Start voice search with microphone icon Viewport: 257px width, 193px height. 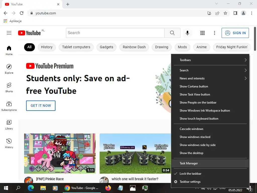click(187, 33)
